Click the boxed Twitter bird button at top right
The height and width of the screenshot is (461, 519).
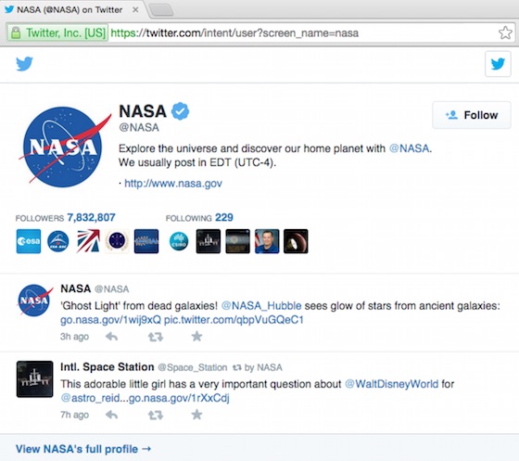tap(498, 64)
